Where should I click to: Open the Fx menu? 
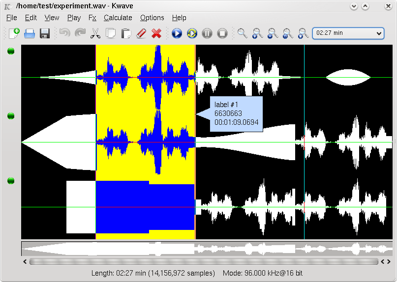92,18
